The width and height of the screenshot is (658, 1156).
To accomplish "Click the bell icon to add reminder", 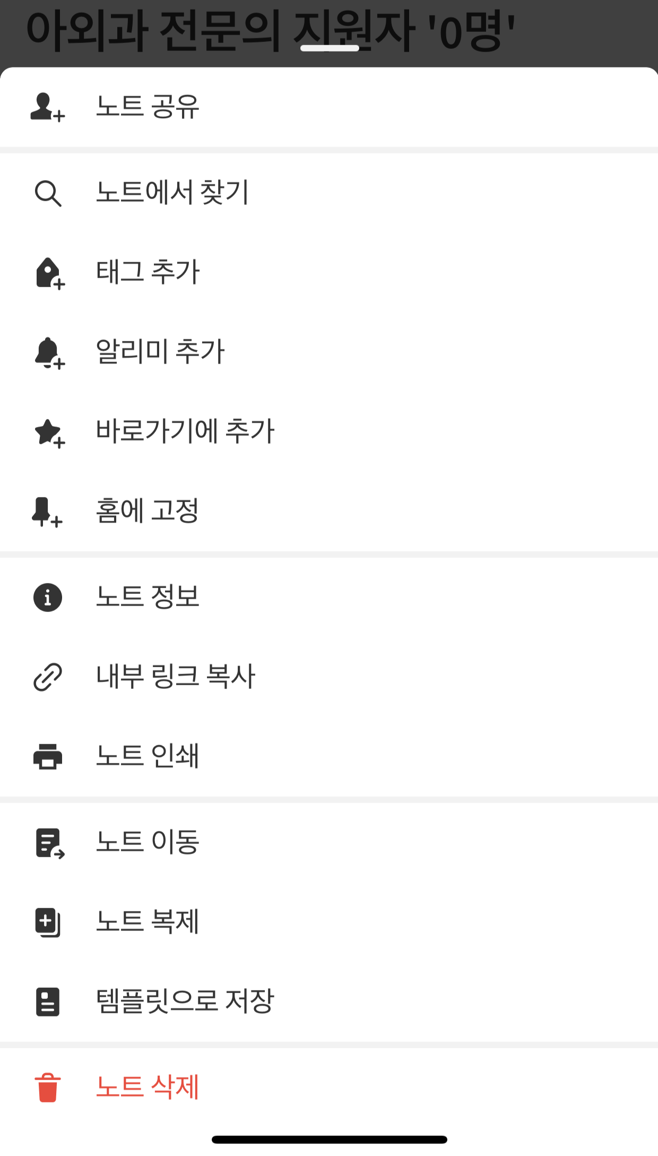I will [x=49, y=353].
